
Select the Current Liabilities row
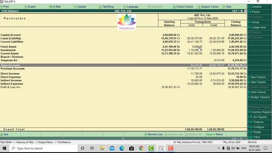click(123, 42)
